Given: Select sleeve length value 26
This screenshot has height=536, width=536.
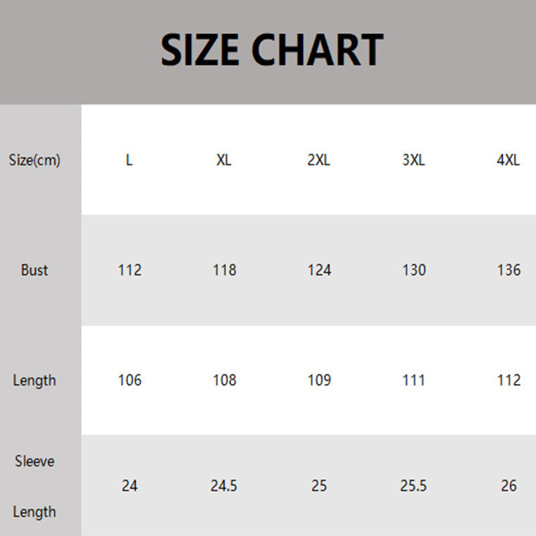Looking at the screenshot, I should pyautogui.click(x=509, y=486).
